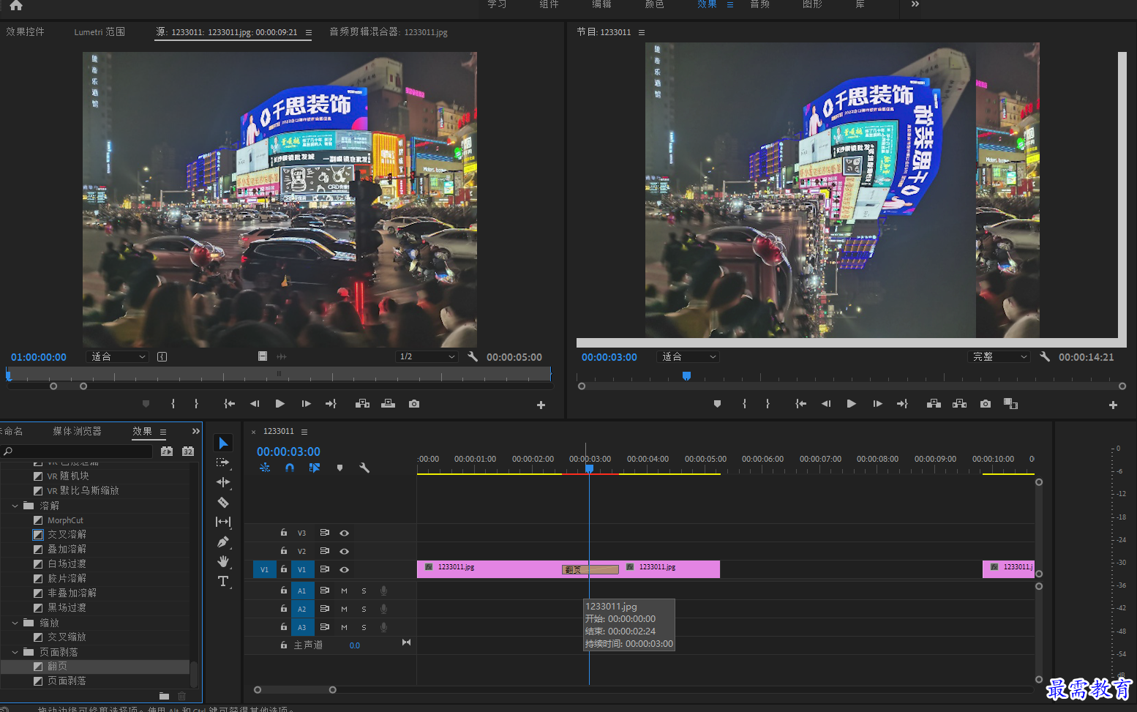This screenshot has height=712, width=1137.
Task: Select the Razor tool
Action: 223,503
